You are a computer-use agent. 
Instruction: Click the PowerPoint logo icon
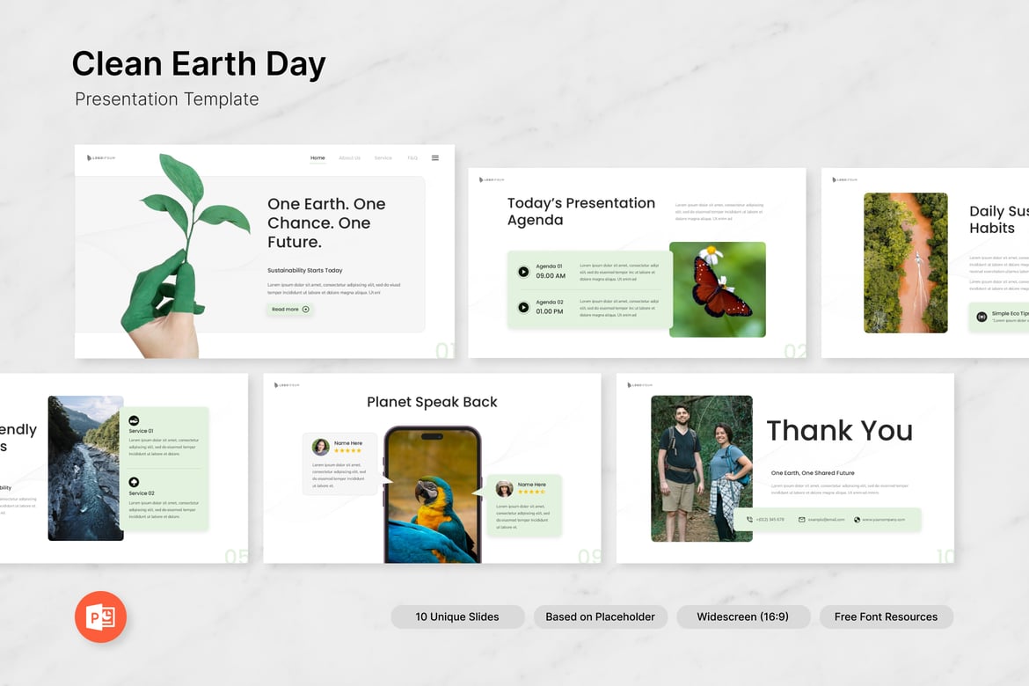(100, 617)
